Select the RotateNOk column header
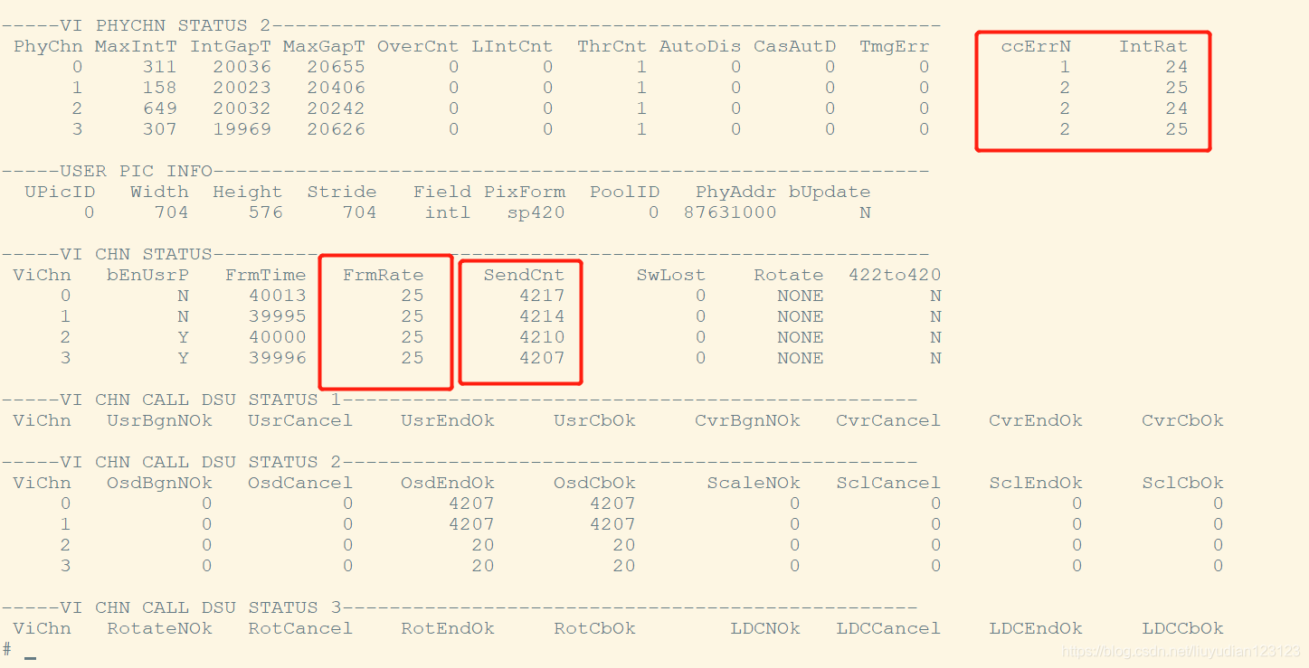Viewport: 1309px width, 668px height. tap(159, 628)
